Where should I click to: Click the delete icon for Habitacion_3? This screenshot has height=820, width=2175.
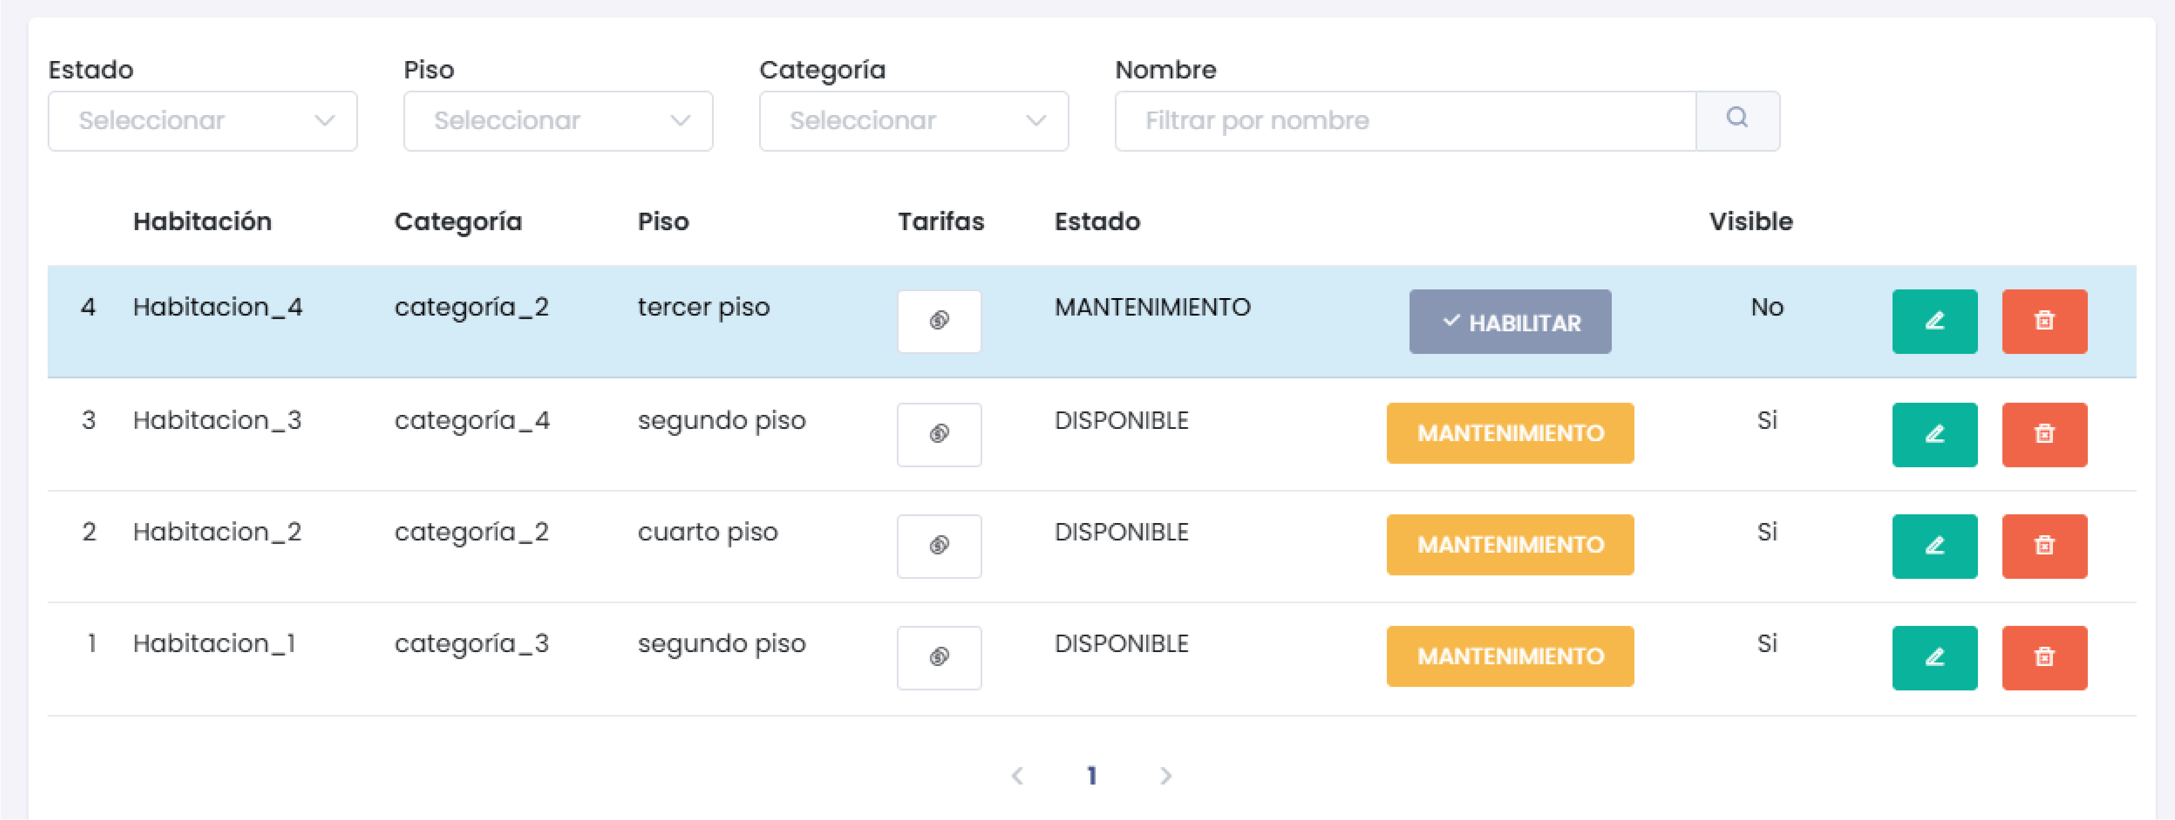click(x=2045, y=434)
